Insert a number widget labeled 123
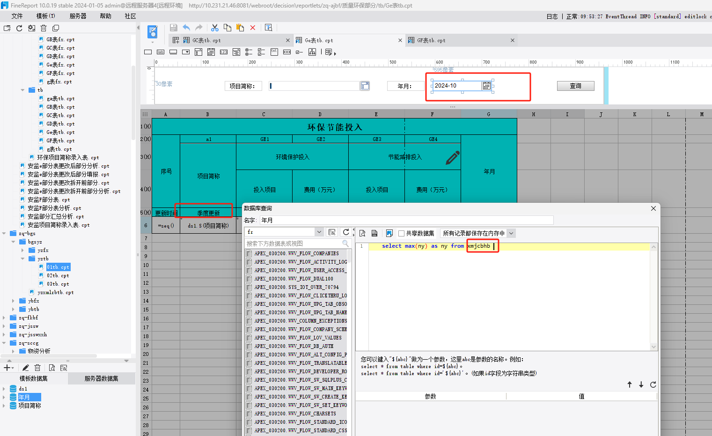This screenshot has height=436, width=712. 224,52
